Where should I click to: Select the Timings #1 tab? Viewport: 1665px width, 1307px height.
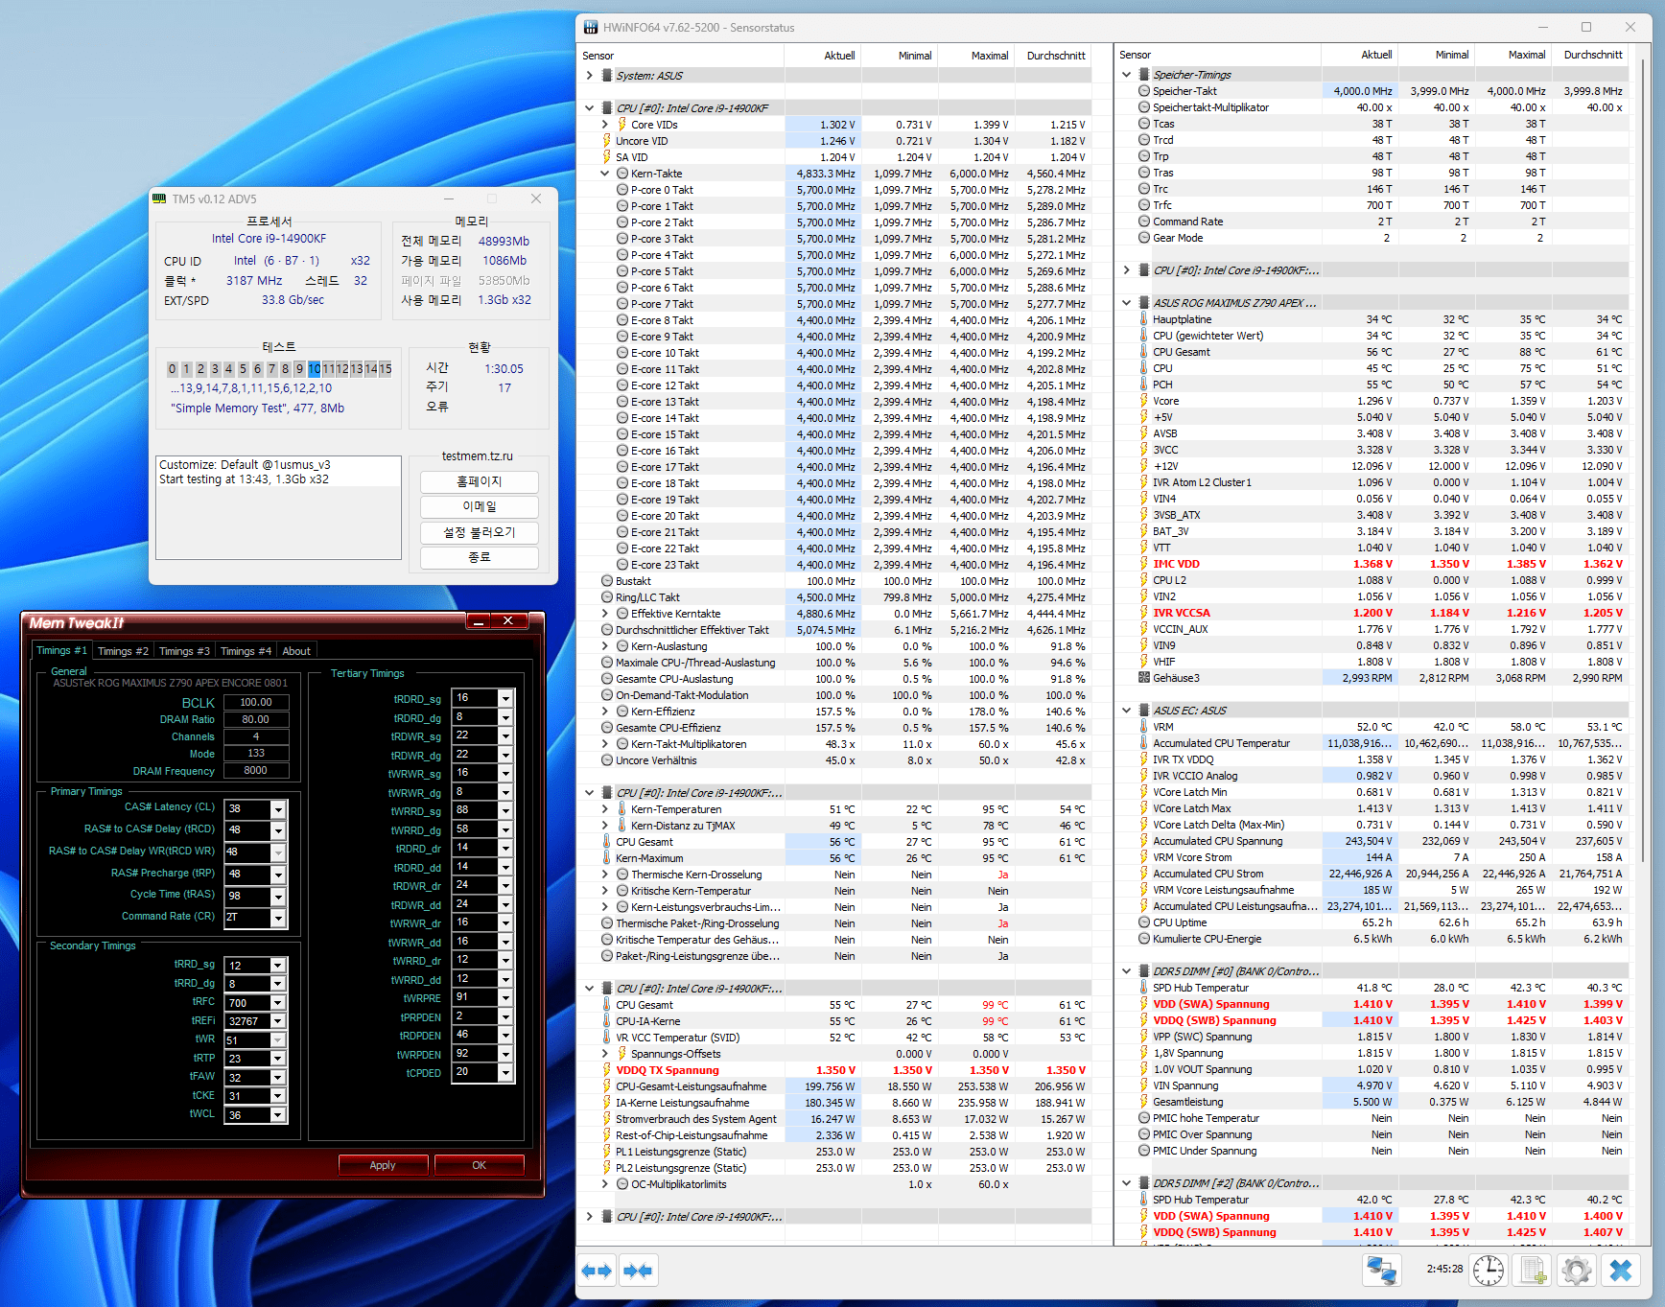click(x=61, y=650)
